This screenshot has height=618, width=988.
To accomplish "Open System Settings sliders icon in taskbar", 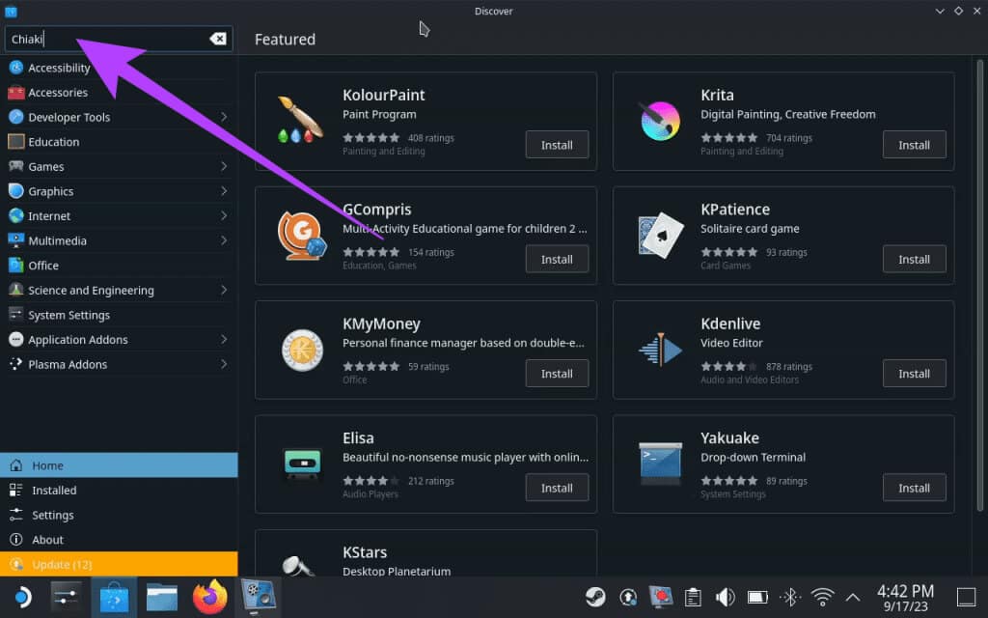I will click(66, 597).
